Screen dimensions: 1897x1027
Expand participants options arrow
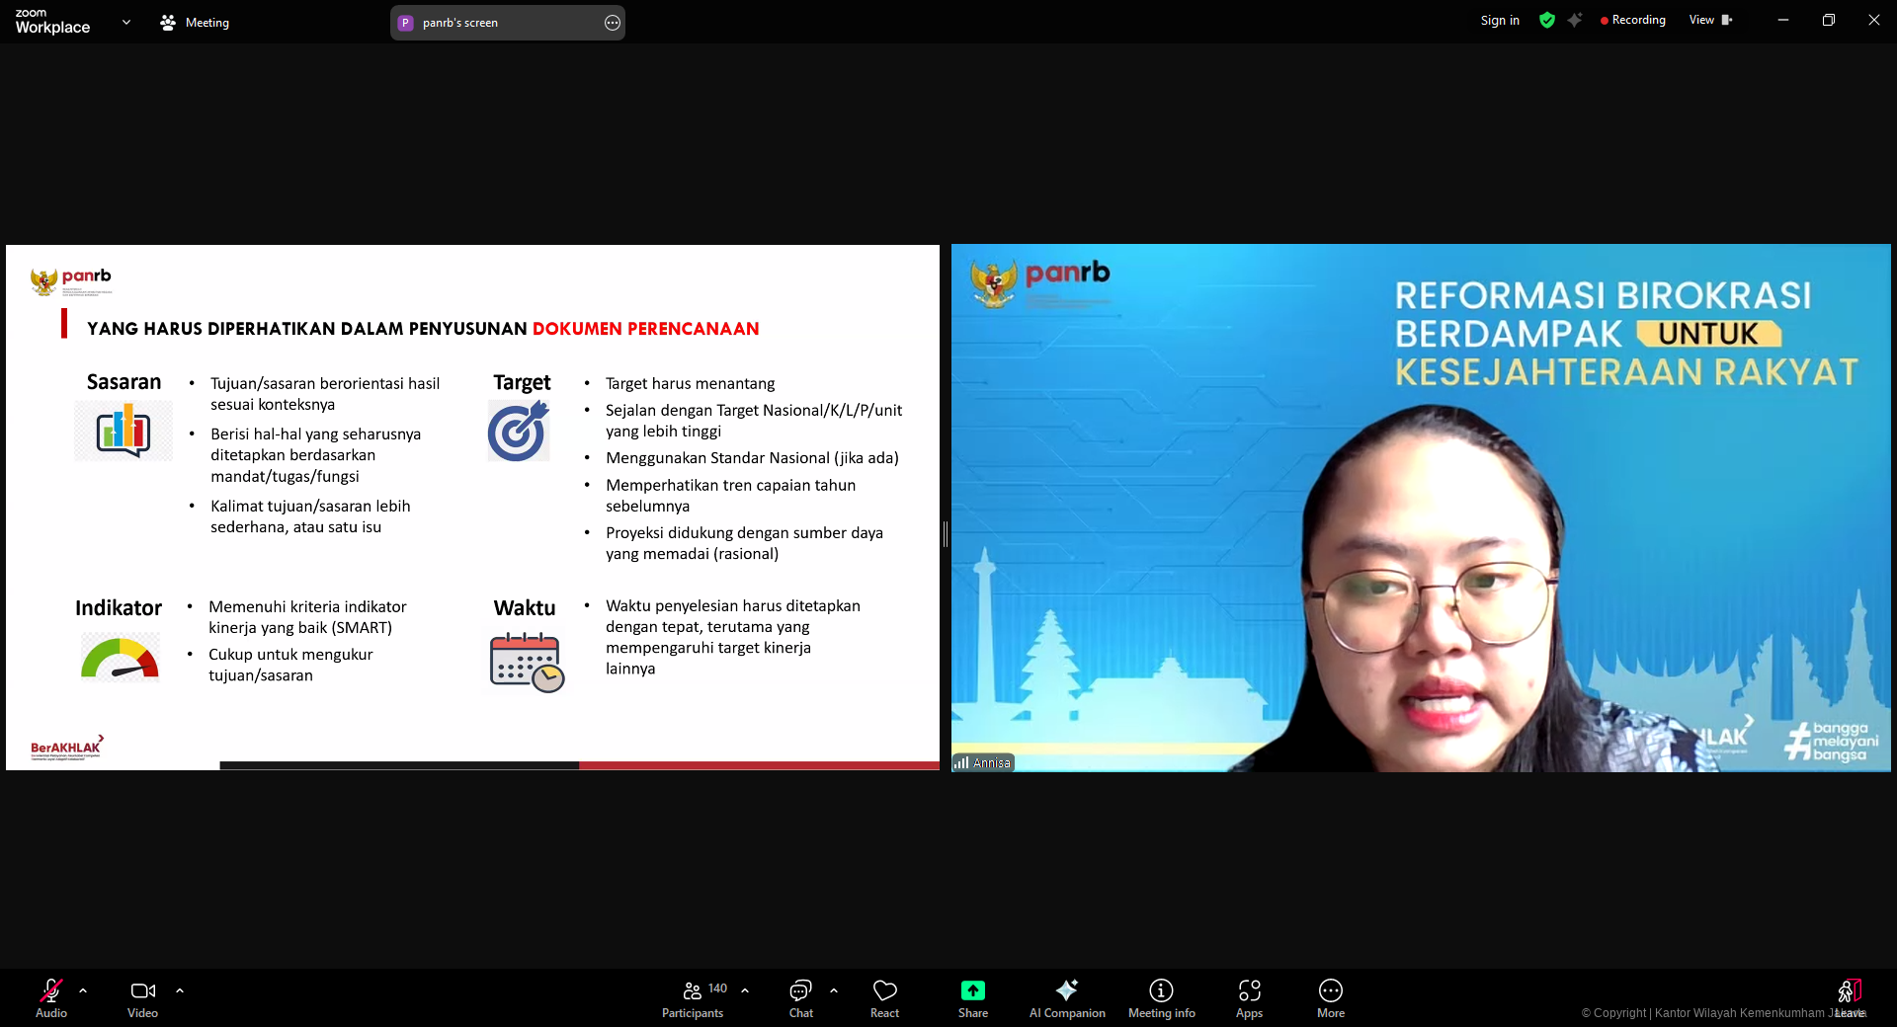point(745,989)
